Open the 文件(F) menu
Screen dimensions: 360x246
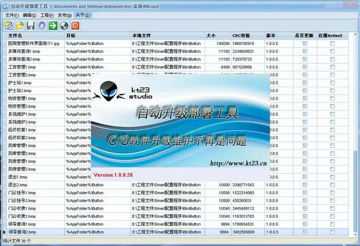tap(12, 15)
